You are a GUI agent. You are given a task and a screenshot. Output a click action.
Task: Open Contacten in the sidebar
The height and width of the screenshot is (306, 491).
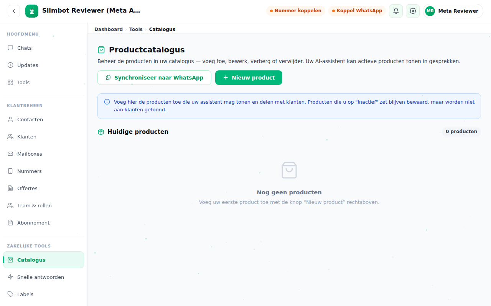tap(43, 119)
